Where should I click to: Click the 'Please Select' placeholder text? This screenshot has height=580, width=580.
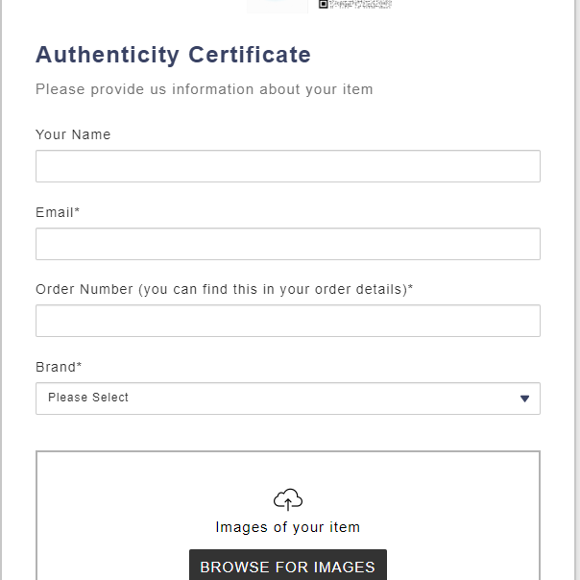click(88, 398)
